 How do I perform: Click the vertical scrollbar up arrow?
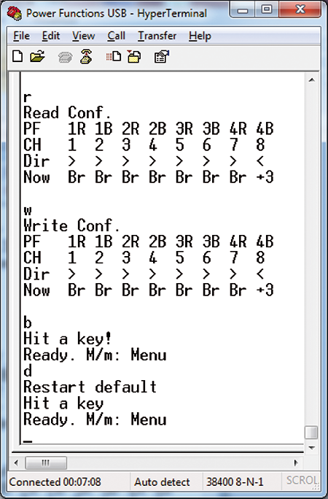311,80
